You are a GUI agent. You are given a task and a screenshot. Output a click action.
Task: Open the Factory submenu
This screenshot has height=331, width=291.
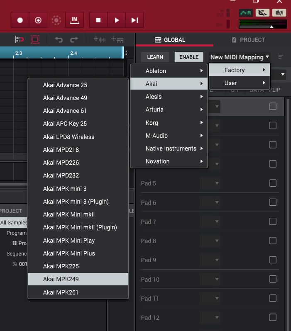point(240,70)
